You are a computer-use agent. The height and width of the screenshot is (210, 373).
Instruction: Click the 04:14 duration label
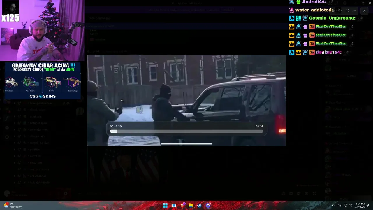pos(259,126)
